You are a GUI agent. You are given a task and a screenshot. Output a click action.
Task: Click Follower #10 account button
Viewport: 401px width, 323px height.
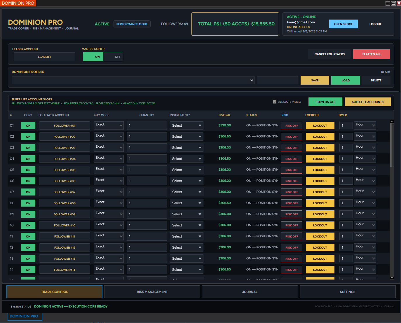coord(64,225)
